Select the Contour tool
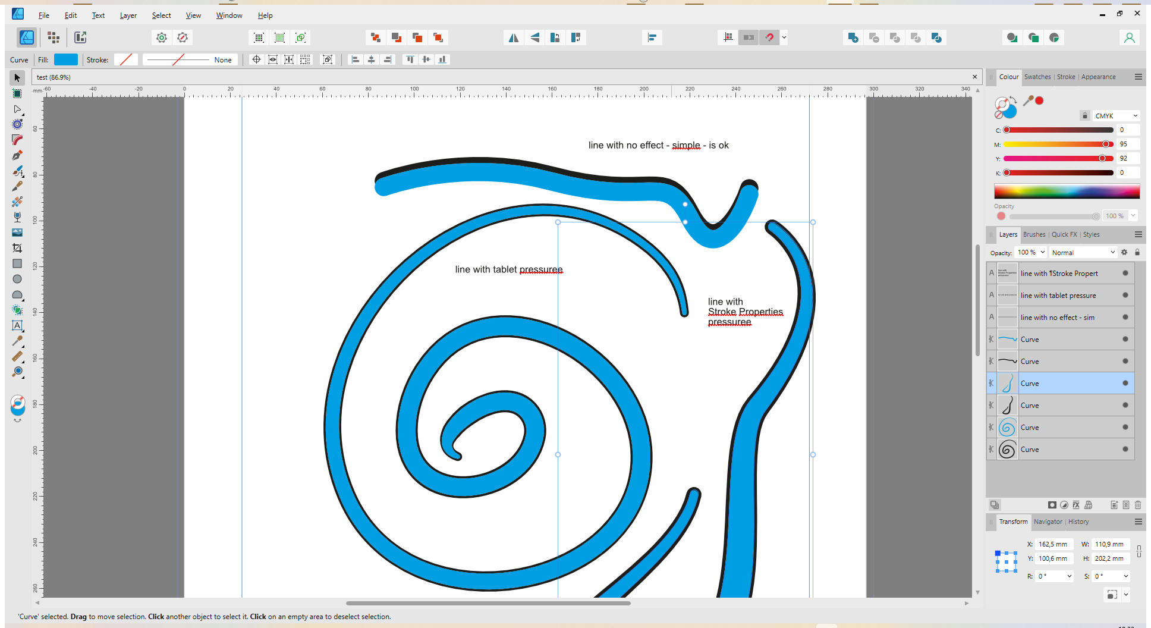Screen dimensions: 1151x628 17,124
